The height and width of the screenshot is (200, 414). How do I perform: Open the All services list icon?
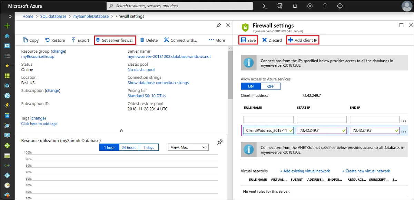(7, 55)
